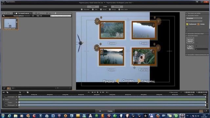This screenshot has height=118, width=210.
Task: Jump to end of menu timeline
Action: (103, 92)
